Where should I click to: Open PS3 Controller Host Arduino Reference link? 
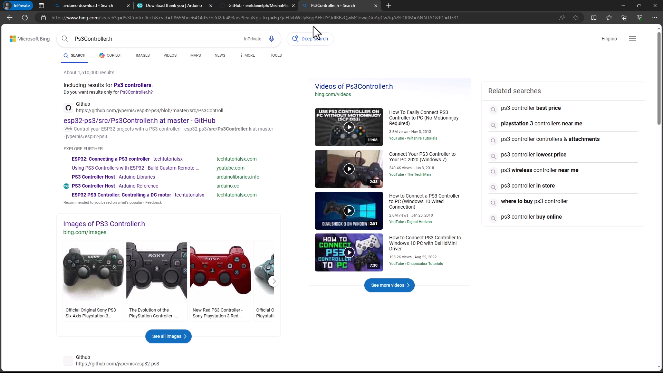tap(115, 186)
